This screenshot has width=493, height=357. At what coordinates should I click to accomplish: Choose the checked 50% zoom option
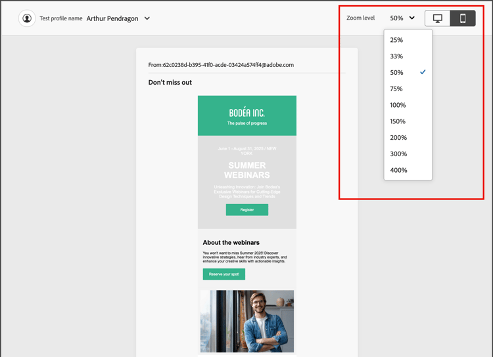tap(408, 73)
